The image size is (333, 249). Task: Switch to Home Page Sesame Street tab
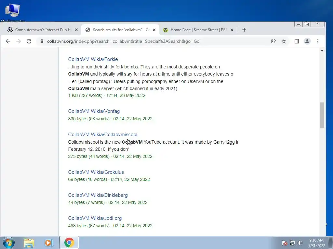coord(197,30)
